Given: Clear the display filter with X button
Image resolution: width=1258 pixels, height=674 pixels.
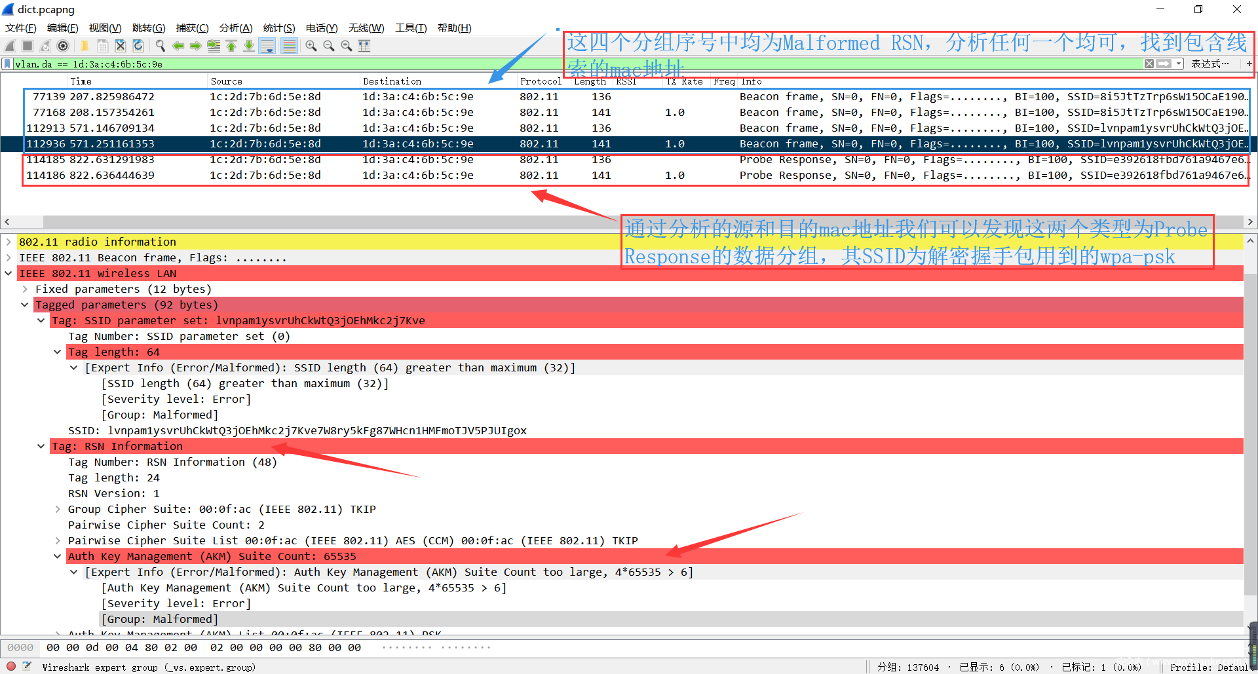Looking at the screenshot, I should click(1149, 64).
